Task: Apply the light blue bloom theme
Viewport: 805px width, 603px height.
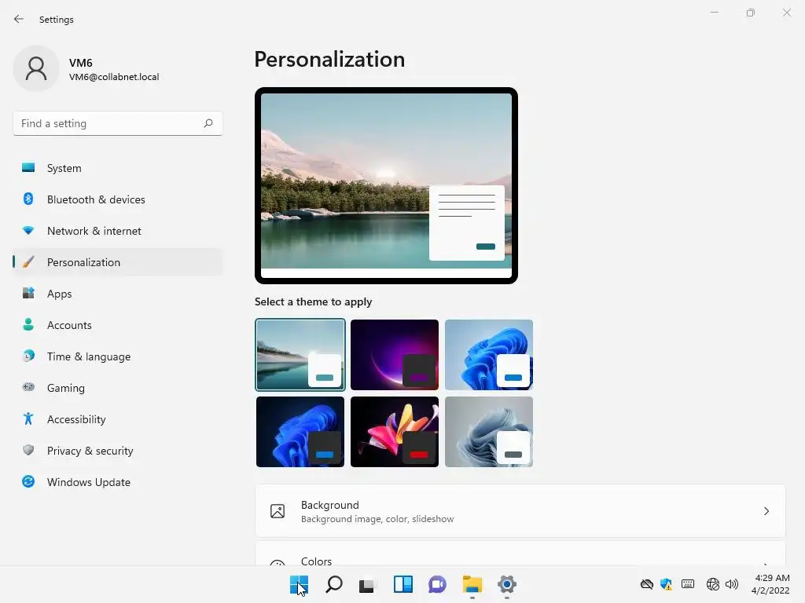Action: click(x=489, y=355)
